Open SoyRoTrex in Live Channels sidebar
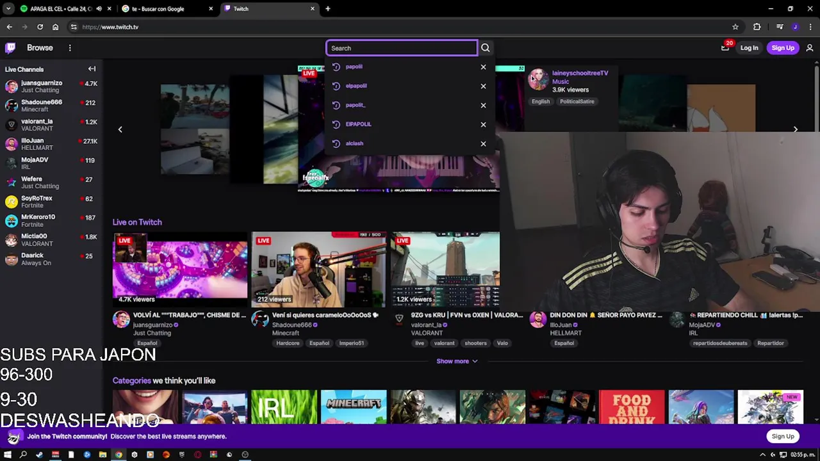 51,202
